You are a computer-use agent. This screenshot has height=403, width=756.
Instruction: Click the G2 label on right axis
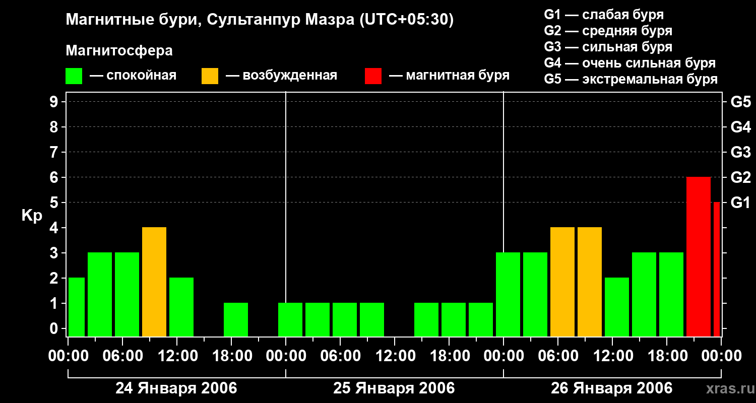click(x=741, y=178)
